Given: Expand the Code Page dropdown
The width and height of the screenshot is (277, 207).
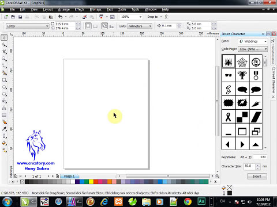Looking at the screenshot, I should pos(253,49).
